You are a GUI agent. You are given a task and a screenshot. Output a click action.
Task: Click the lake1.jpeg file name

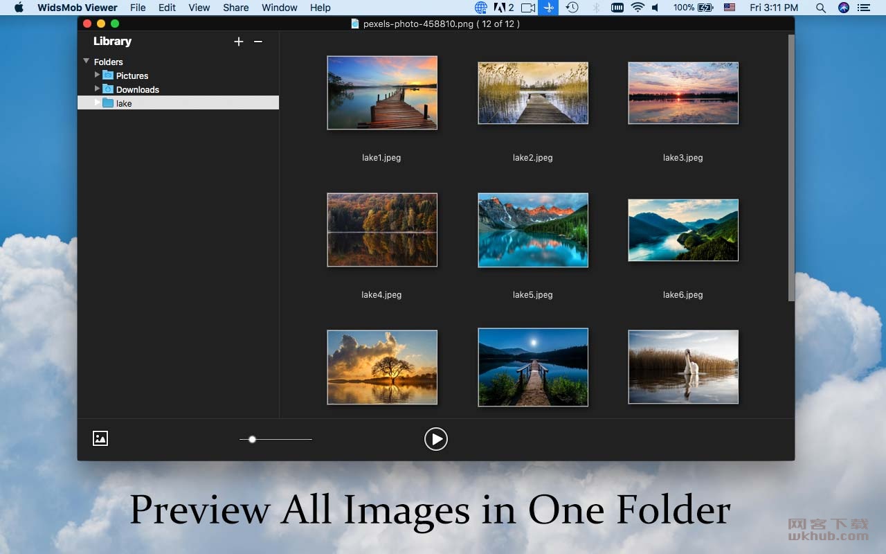point(381,157)
